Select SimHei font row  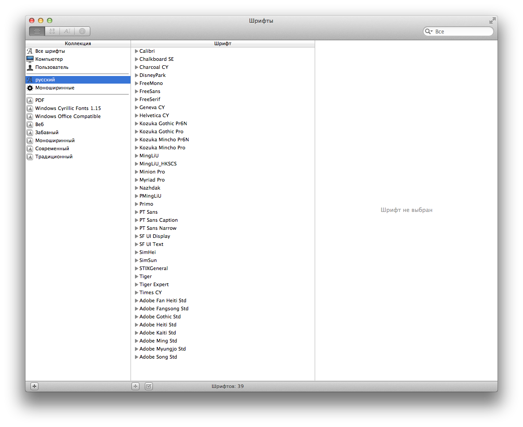(223, 252)
